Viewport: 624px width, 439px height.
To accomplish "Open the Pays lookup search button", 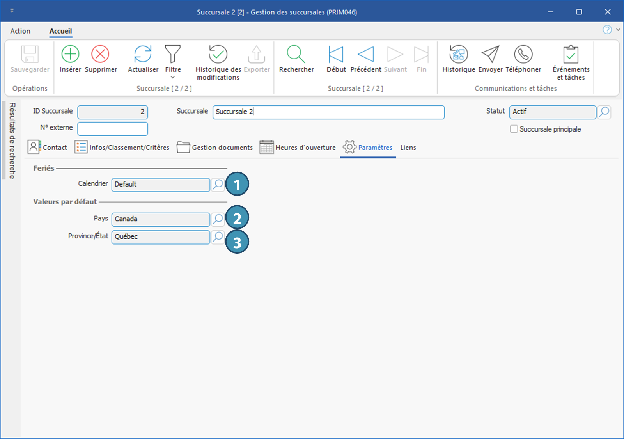I will click(x=218, y=219).
